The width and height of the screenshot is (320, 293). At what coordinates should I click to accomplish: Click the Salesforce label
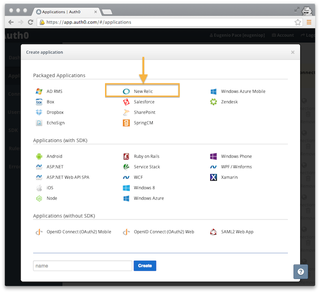[x=144, y=102]
